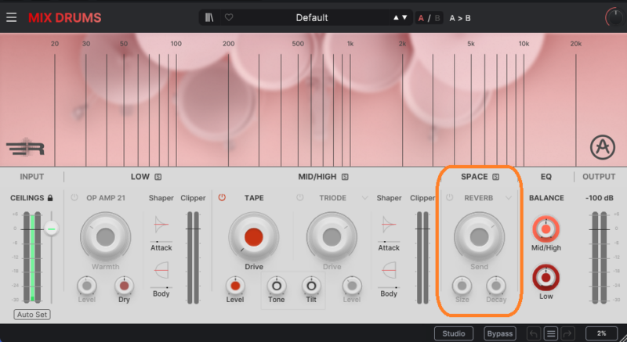Click the undo arrow in bottom bar
The width and height of the screenshot is (627, 342).
(x=533, y=333)
